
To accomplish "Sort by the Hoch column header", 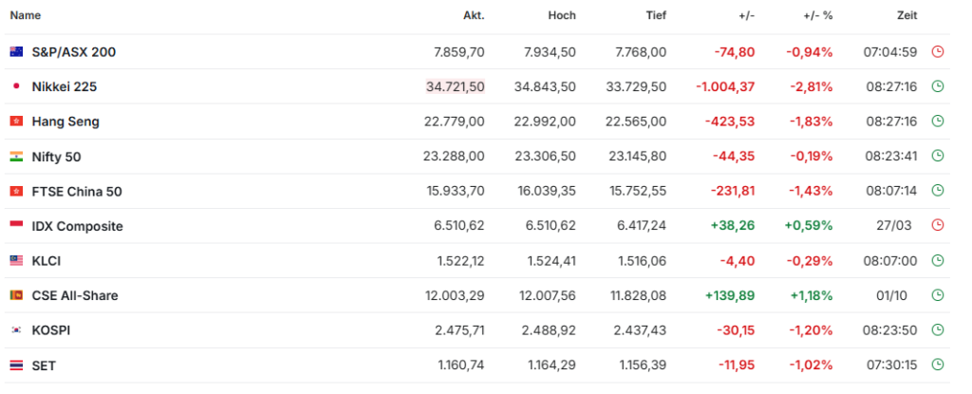I will [562, 15].
